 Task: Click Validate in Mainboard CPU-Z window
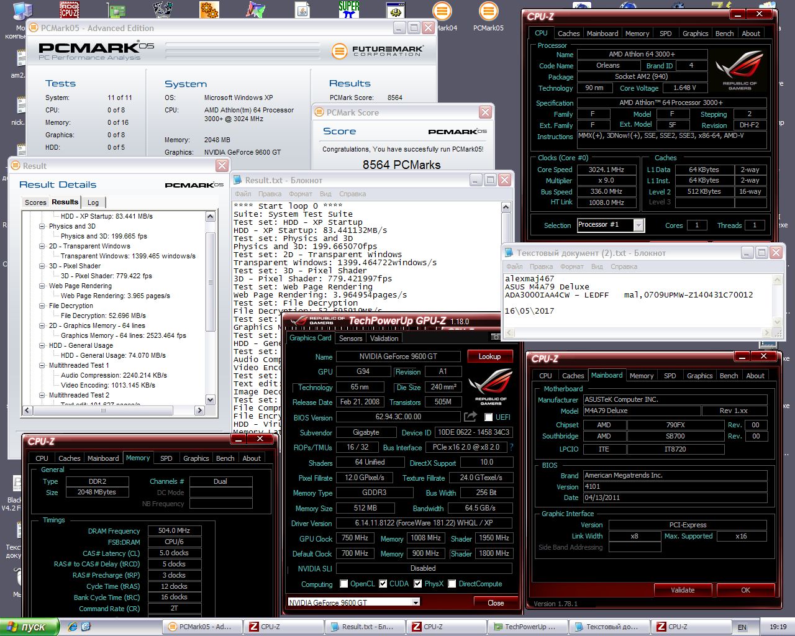683,590
